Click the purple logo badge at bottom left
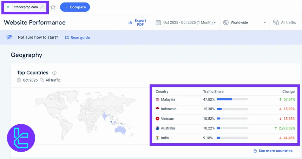 [21, 138]
